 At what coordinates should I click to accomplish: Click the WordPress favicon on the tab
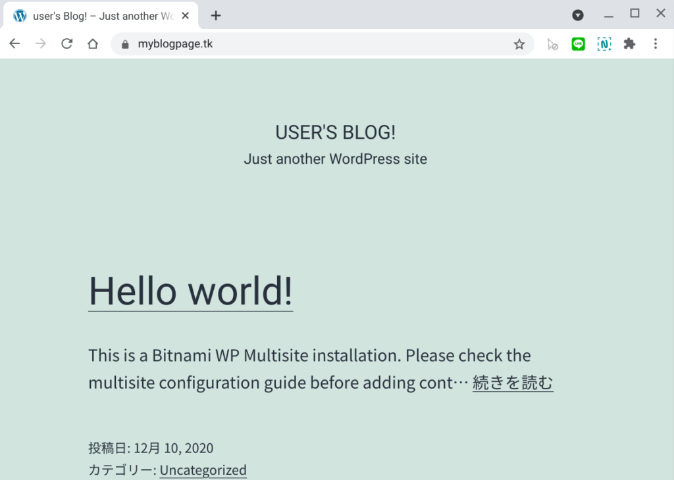point(20,16)
